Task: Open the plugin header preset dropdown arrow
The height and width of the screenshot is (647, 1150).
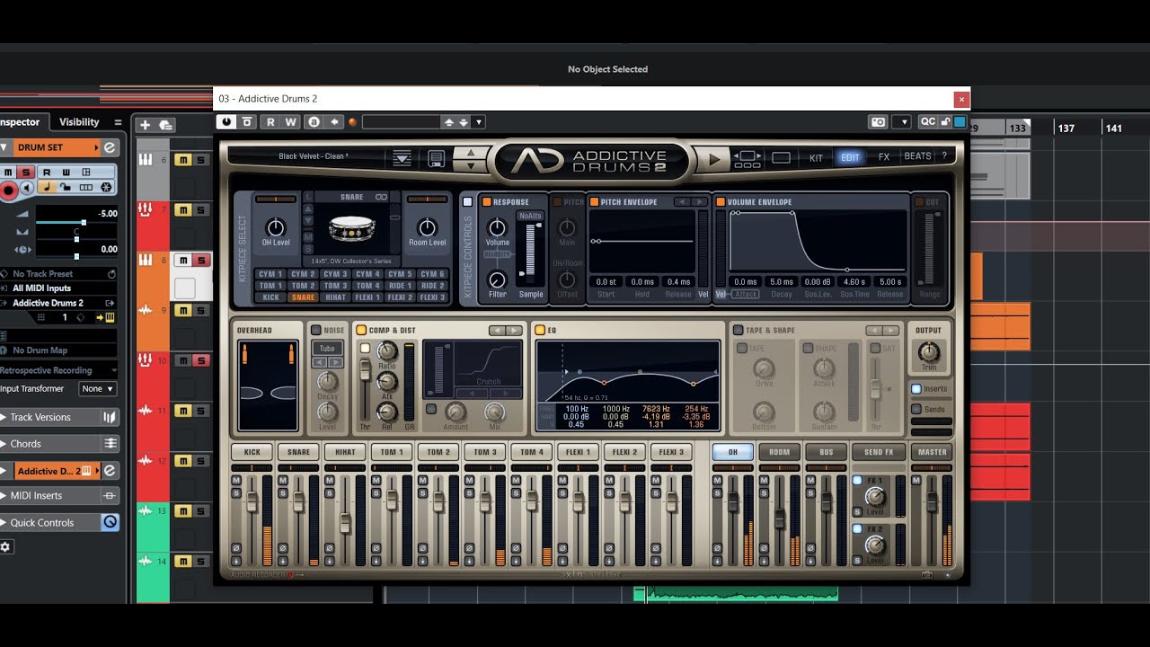Action: [x=479, y=122]
